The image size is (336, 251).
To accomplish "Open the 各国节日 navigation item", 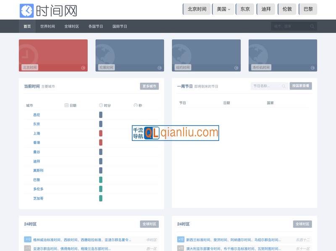I will click(x=96, y=26).
